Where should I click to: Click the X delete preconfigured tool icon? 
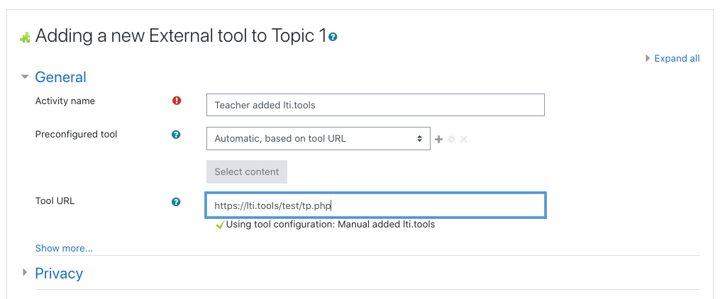point(464,139)
